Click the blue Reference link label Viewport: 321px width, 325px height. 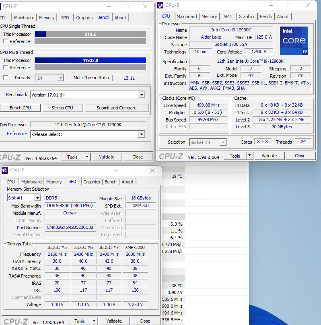click(17, 134)
